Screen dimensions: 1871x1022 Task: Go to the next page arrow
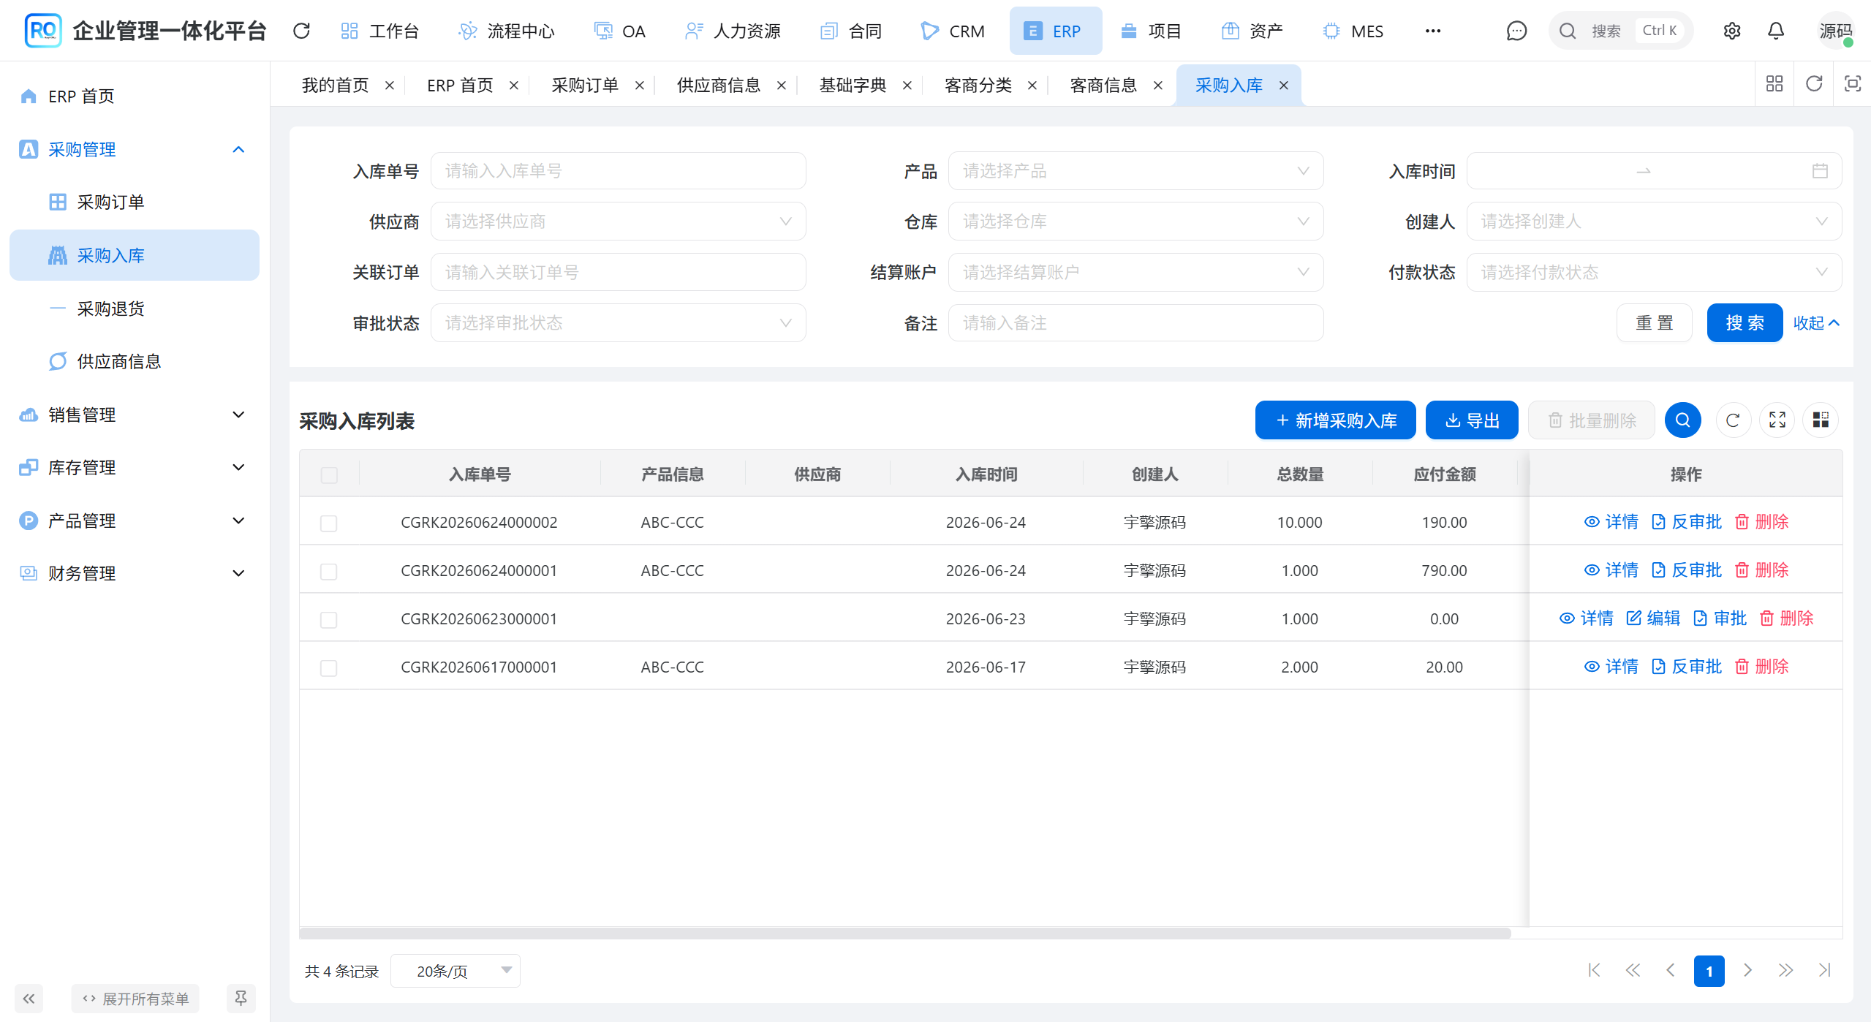[x=1747, y=970]
